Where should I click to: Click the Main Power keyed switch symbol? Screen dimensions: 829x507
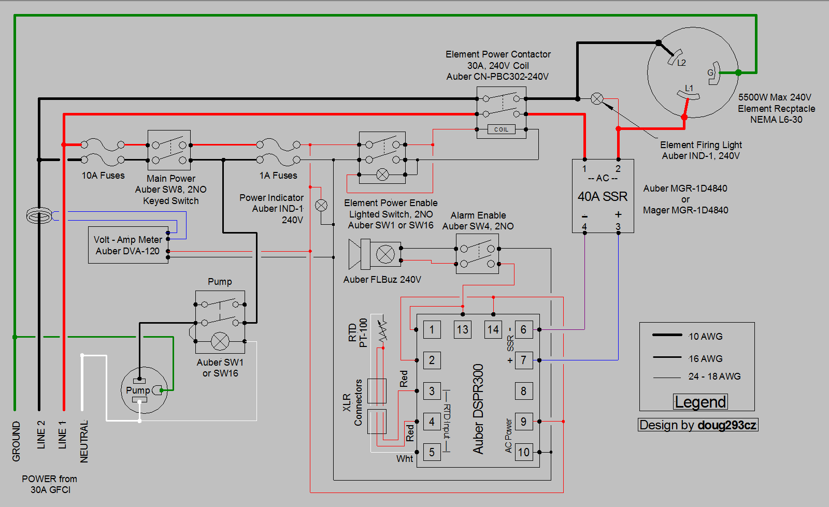click(169, 150)
